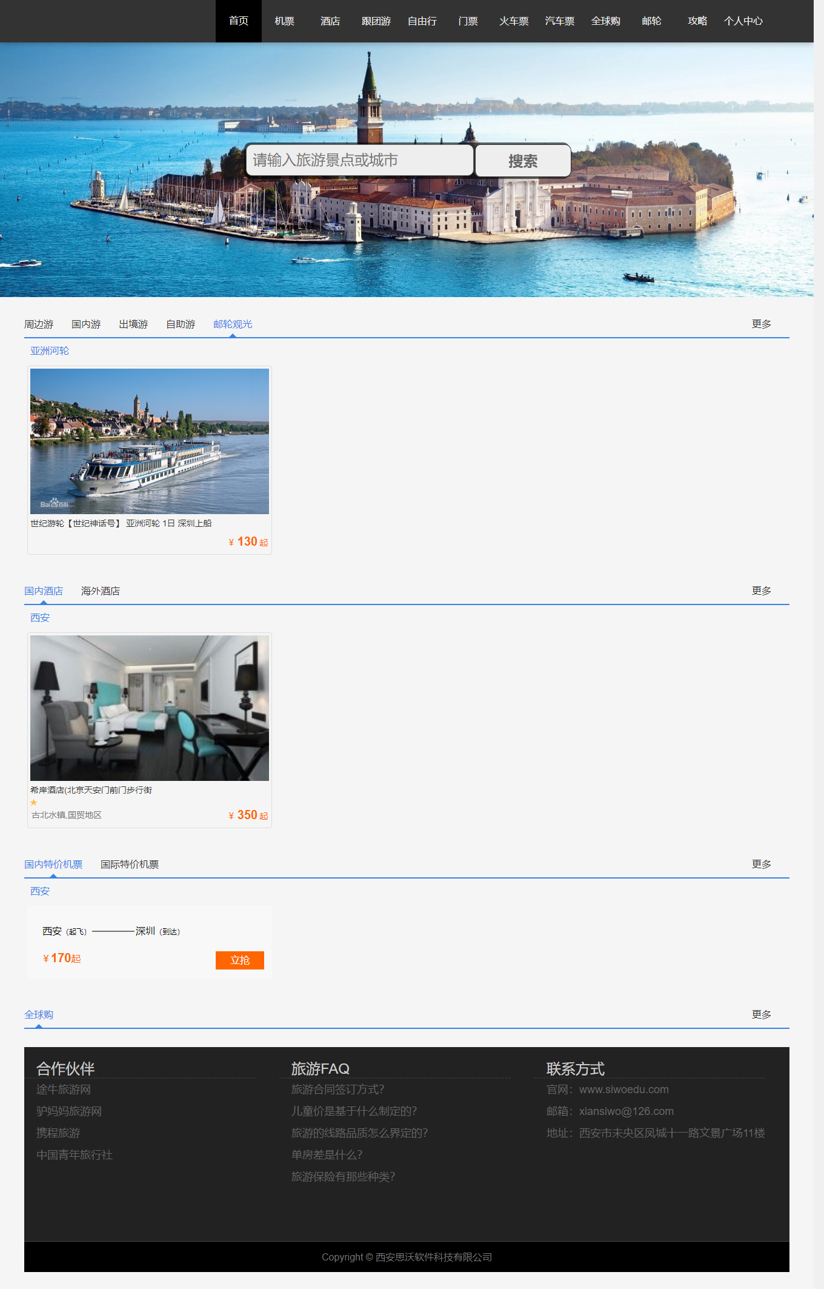Click the hotel's star rating icon
The height and width of the screenshot is (1289, 824).
34,803
